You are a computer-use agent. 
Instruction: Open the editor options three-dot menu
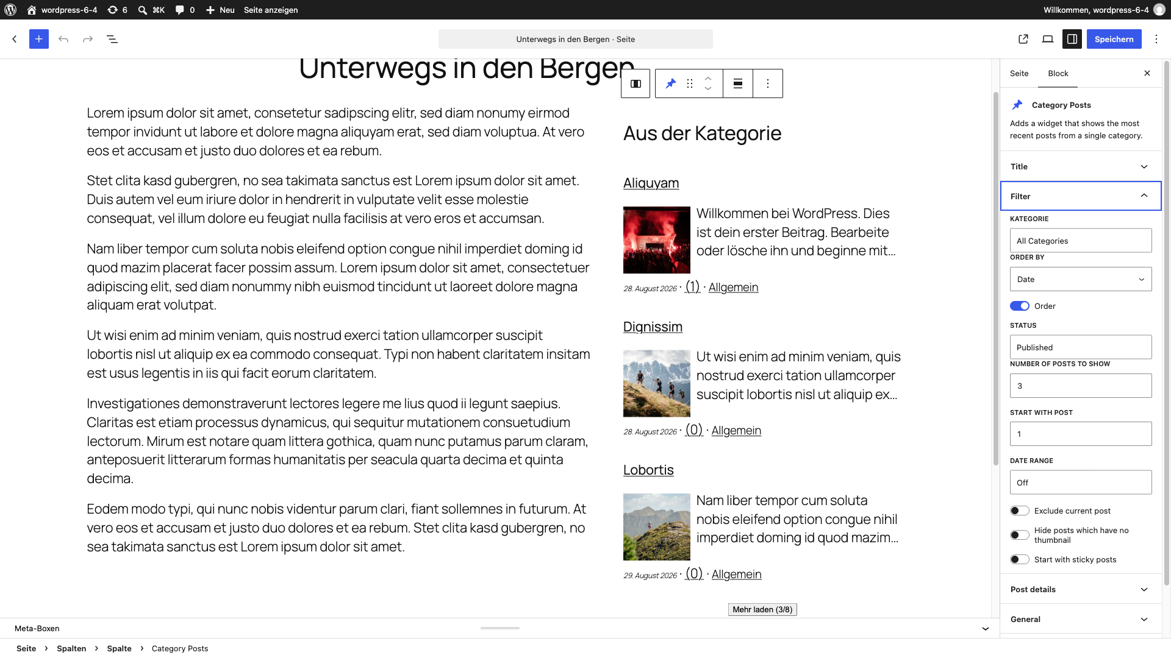coord(1156,39)
